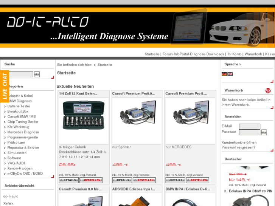Click the German flag language icon
The image size is (275, 206).
coord(224,74)
